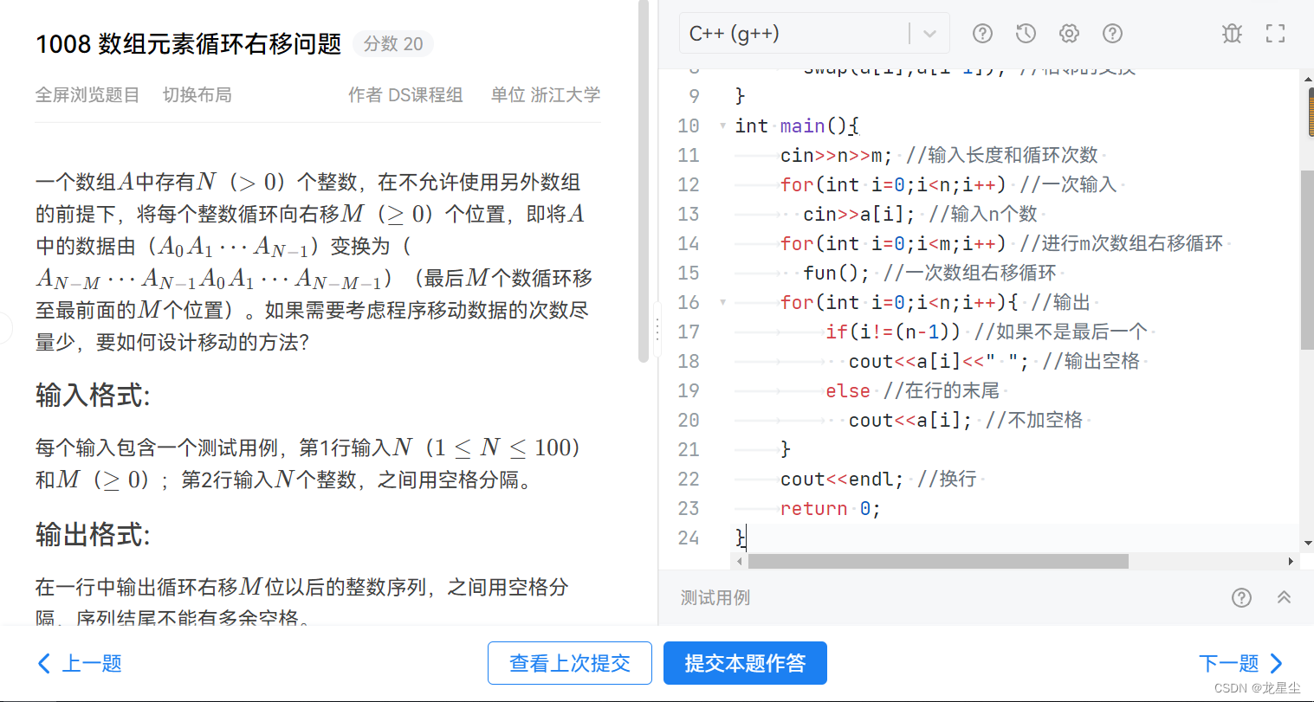Click the bug debug icon
This screenshot has width=1314, height=702.
1232,34
